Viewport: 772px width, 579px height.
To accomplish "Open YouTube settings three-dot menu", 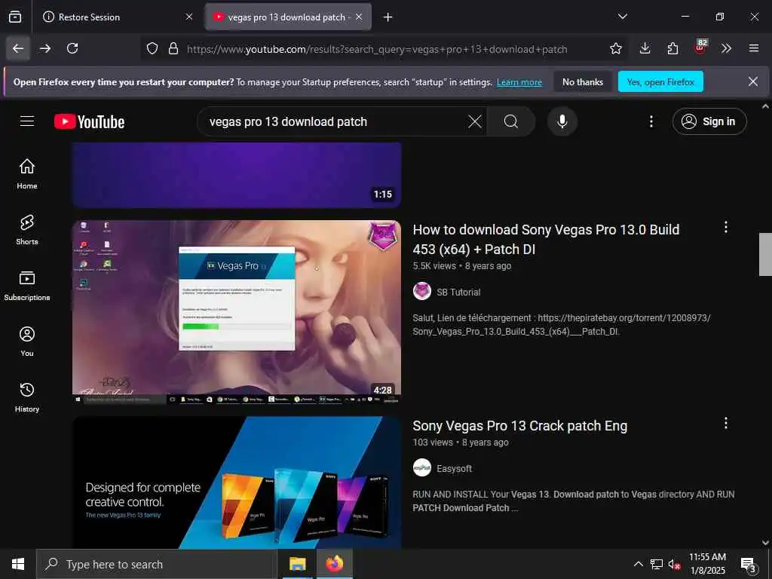I will (651, 121).
